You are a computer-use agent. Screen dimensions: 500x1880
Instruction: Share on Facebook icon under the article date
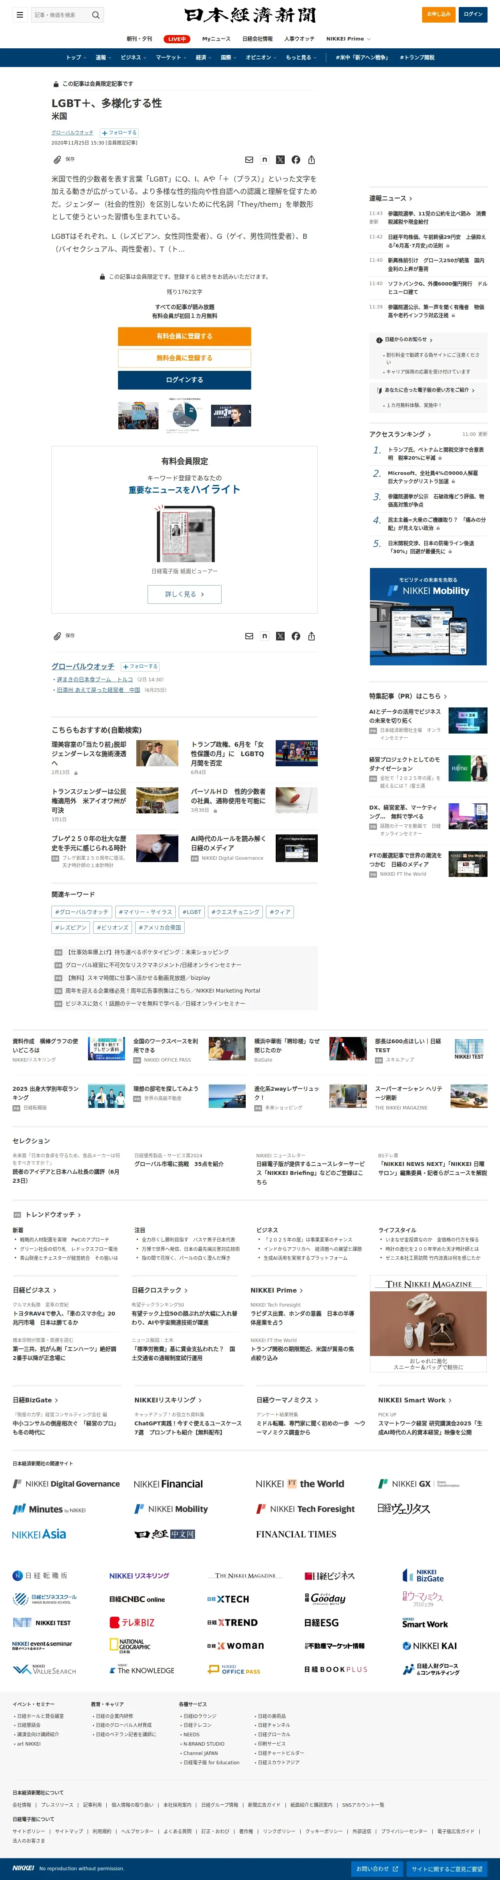coord(296,160)
